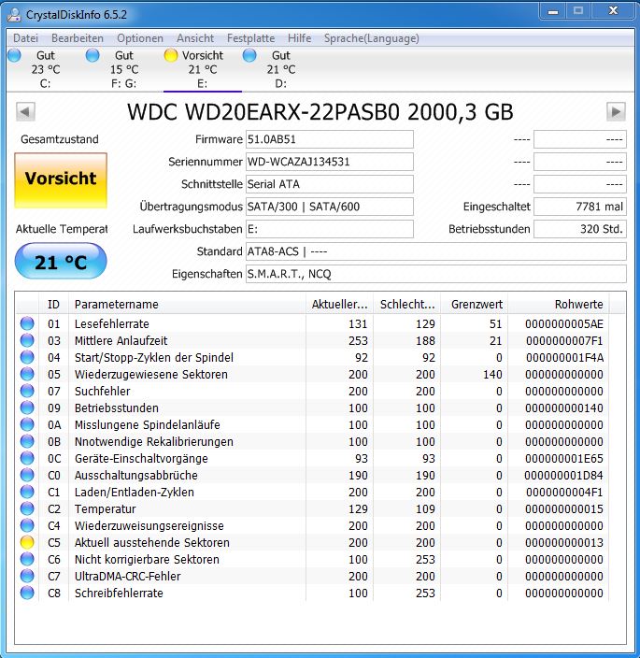Image resolution: width=640 pixels, height=658 pixels.
Task: Switch to drive C: Gut 23 °C
Action: click(45, 69)
